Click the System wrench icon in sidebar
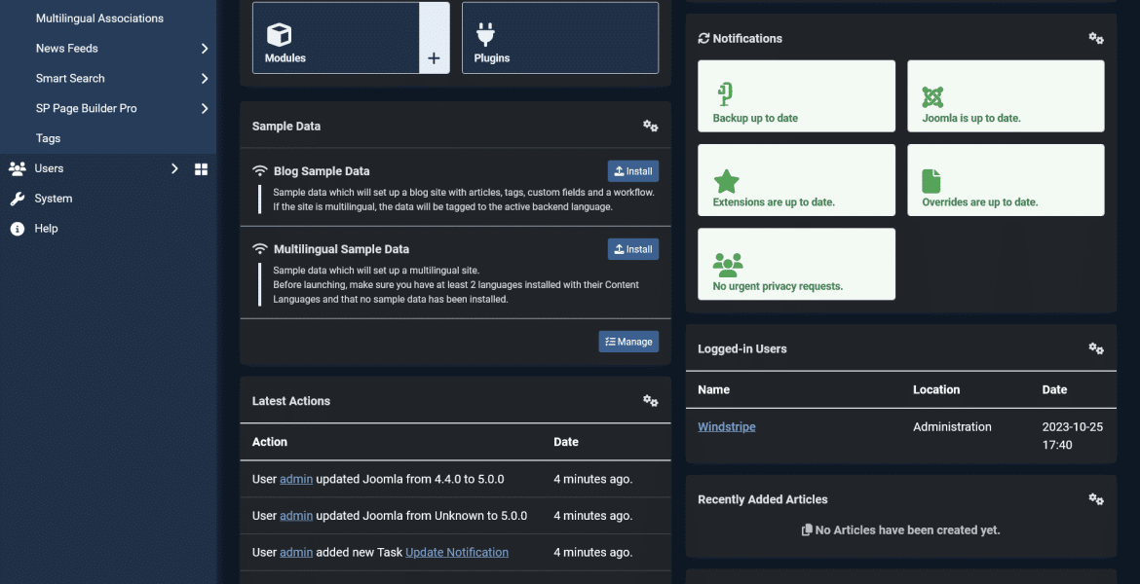 tap(18, 198)
